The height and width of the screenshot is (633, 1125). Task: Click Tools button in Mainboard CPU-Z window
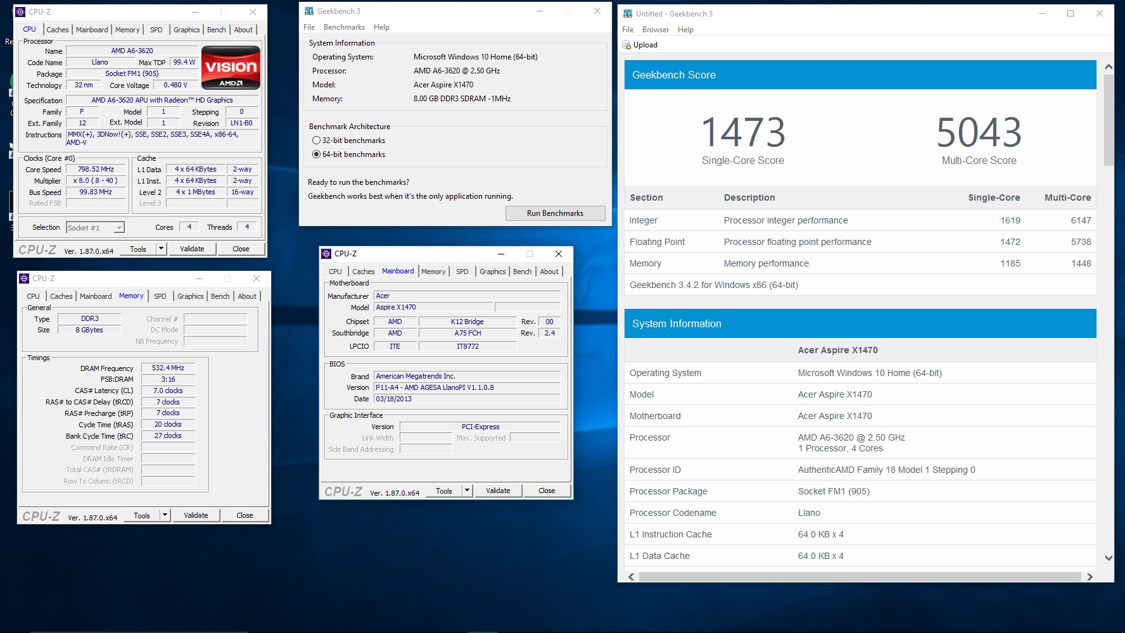(444, 491)
